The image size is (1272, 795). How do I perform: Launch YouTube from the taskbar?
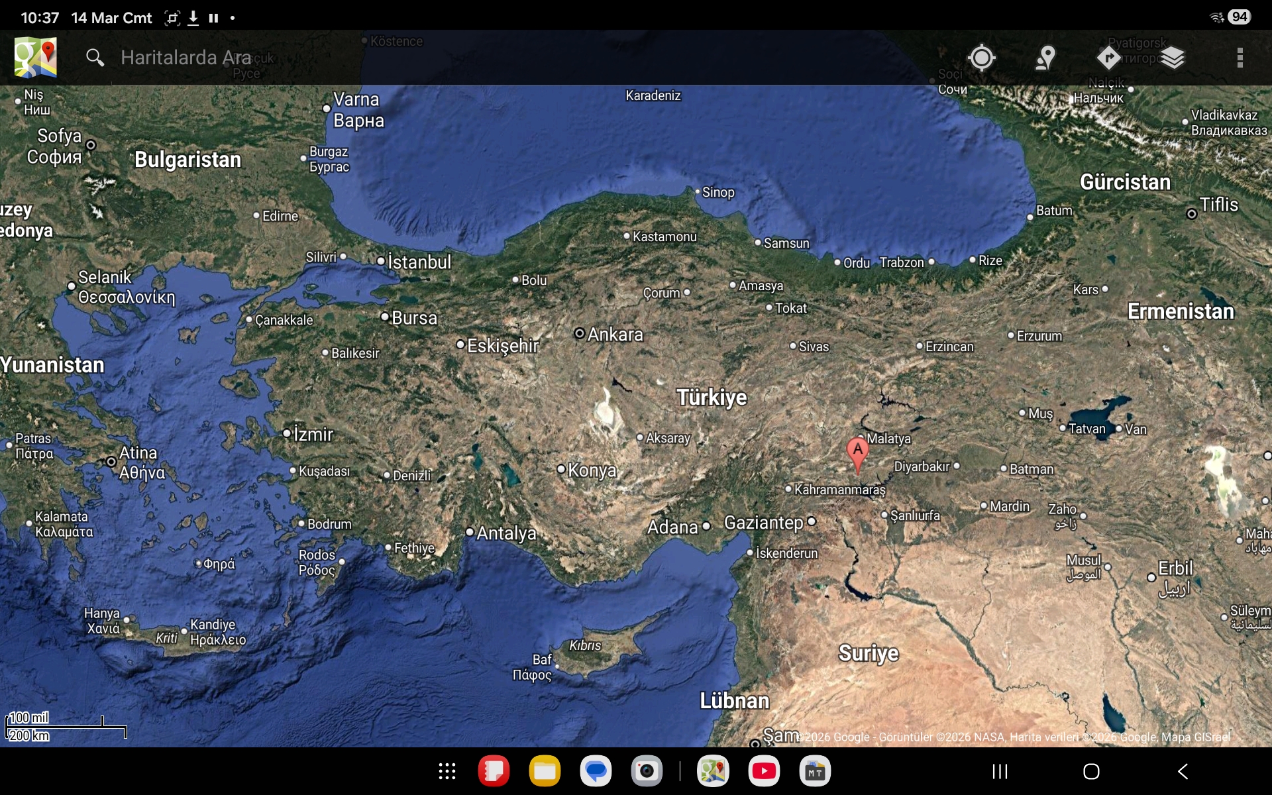point(764,771)
